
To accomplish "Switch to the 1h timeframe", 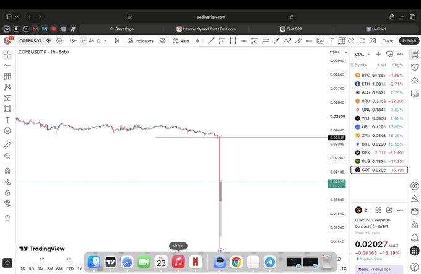I will [84, 41].
